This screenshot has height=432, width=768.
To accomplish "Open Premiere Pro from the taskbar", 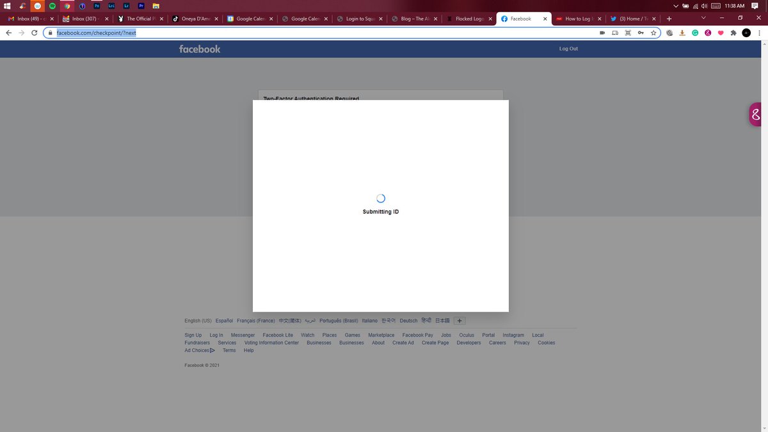I will tap(141, 6).
